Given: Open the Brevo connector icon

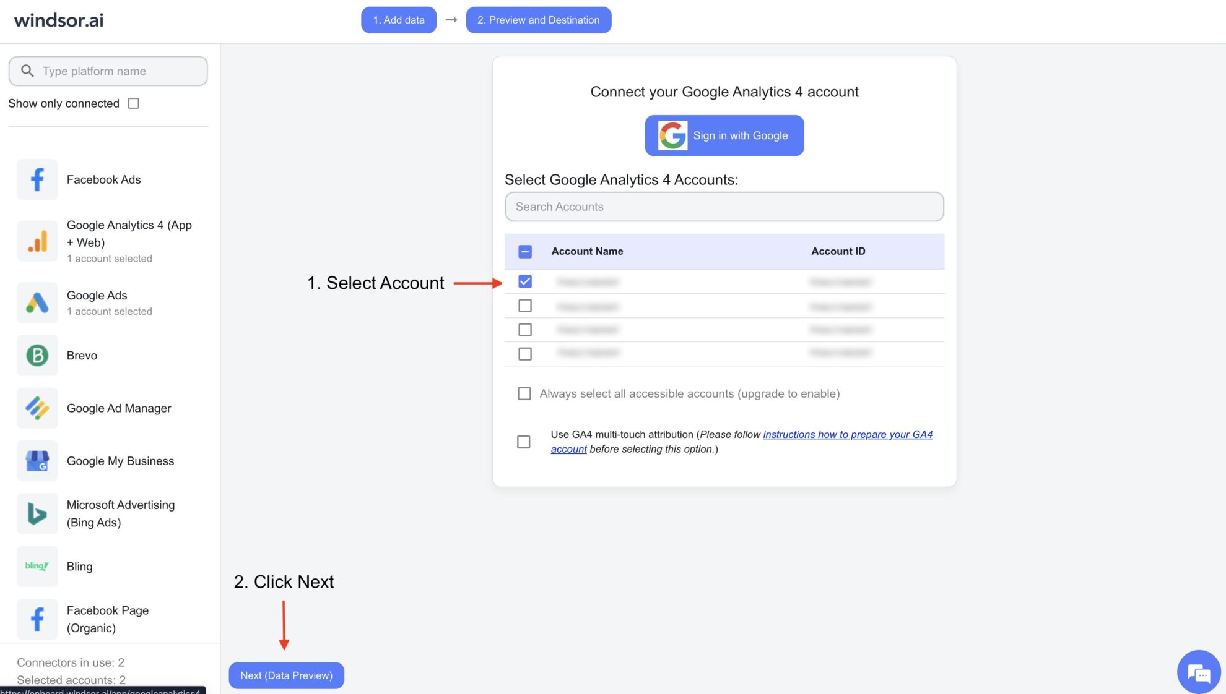Looking at the screenshot, I should pos(37,355).
